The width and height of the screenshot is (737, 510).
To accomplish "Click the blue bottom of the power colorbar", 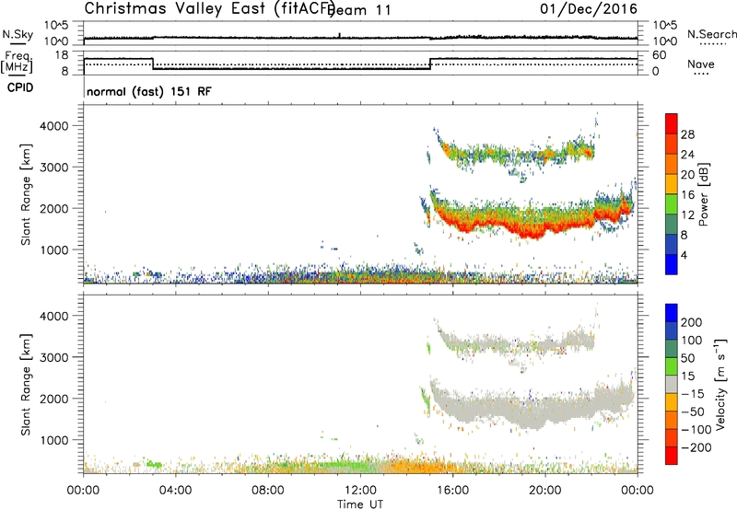I will tap(672, 264).
